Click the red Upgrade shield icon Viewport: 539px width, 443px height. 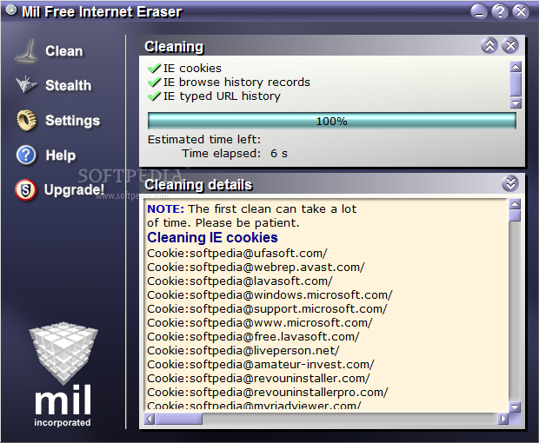(26, 189)
